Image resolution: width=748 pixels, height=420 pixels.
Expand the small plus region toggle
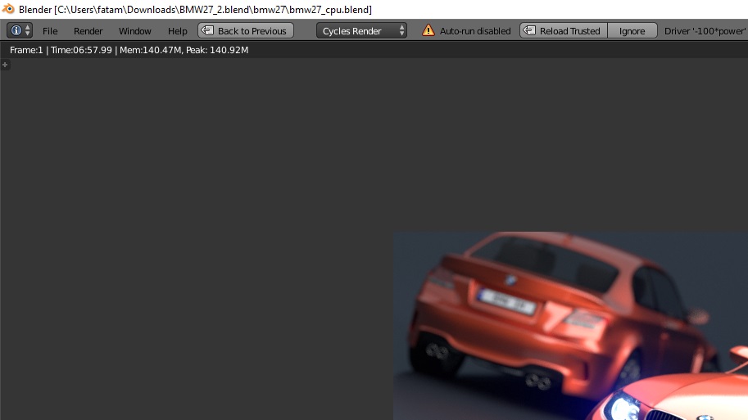[x=5, y=65]
